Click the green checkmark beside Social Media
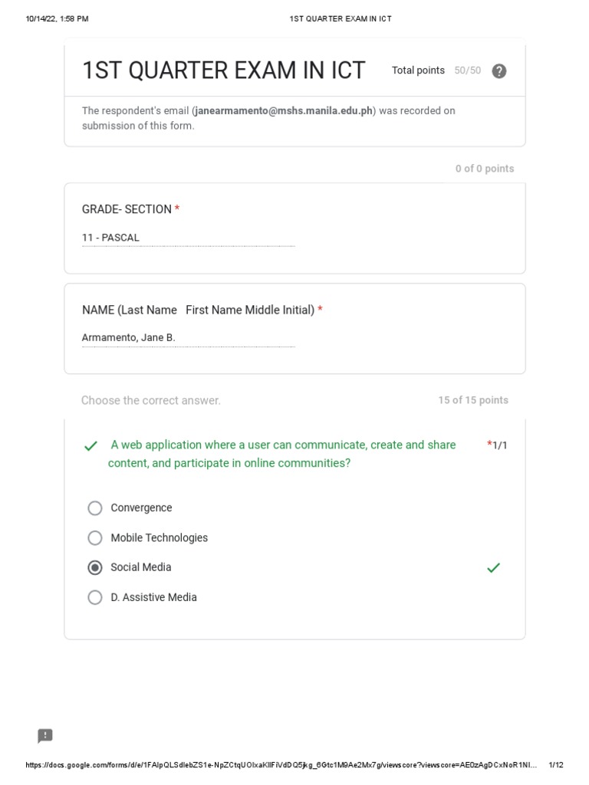Screen dimensions: 589x785 pyautogui.click(x=493, y=568)
